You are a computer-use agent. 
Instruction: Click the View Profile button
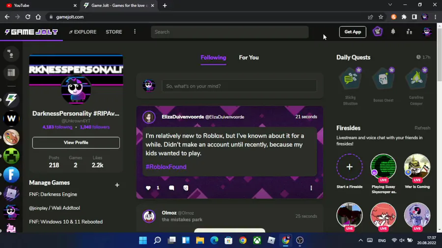pyautogui.click(x=76, y=143)
